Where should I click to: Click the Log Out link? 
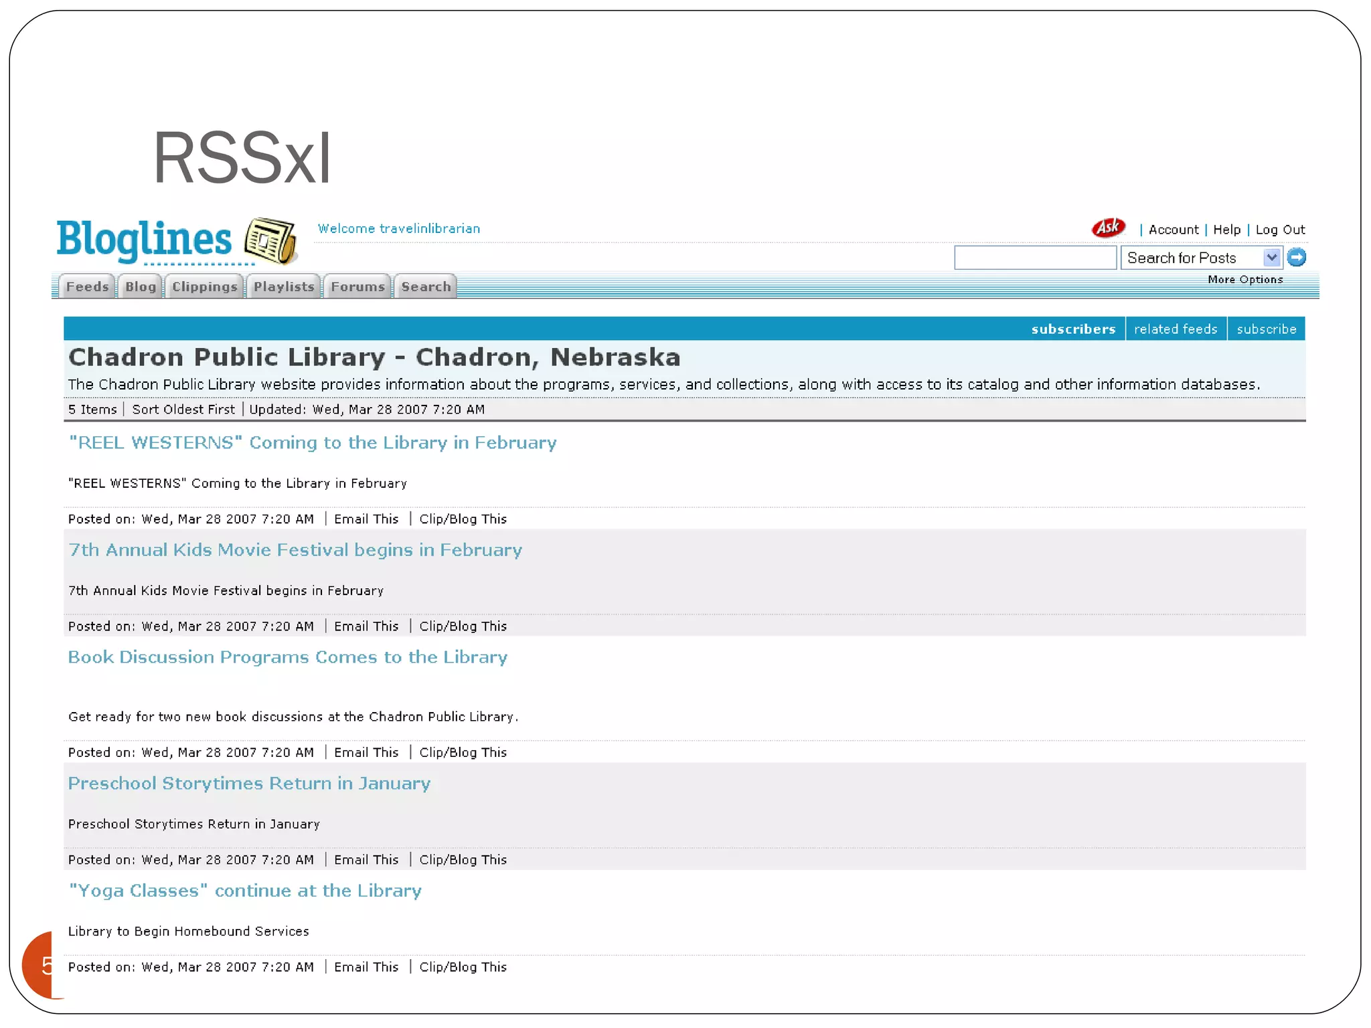[1279, 230]
